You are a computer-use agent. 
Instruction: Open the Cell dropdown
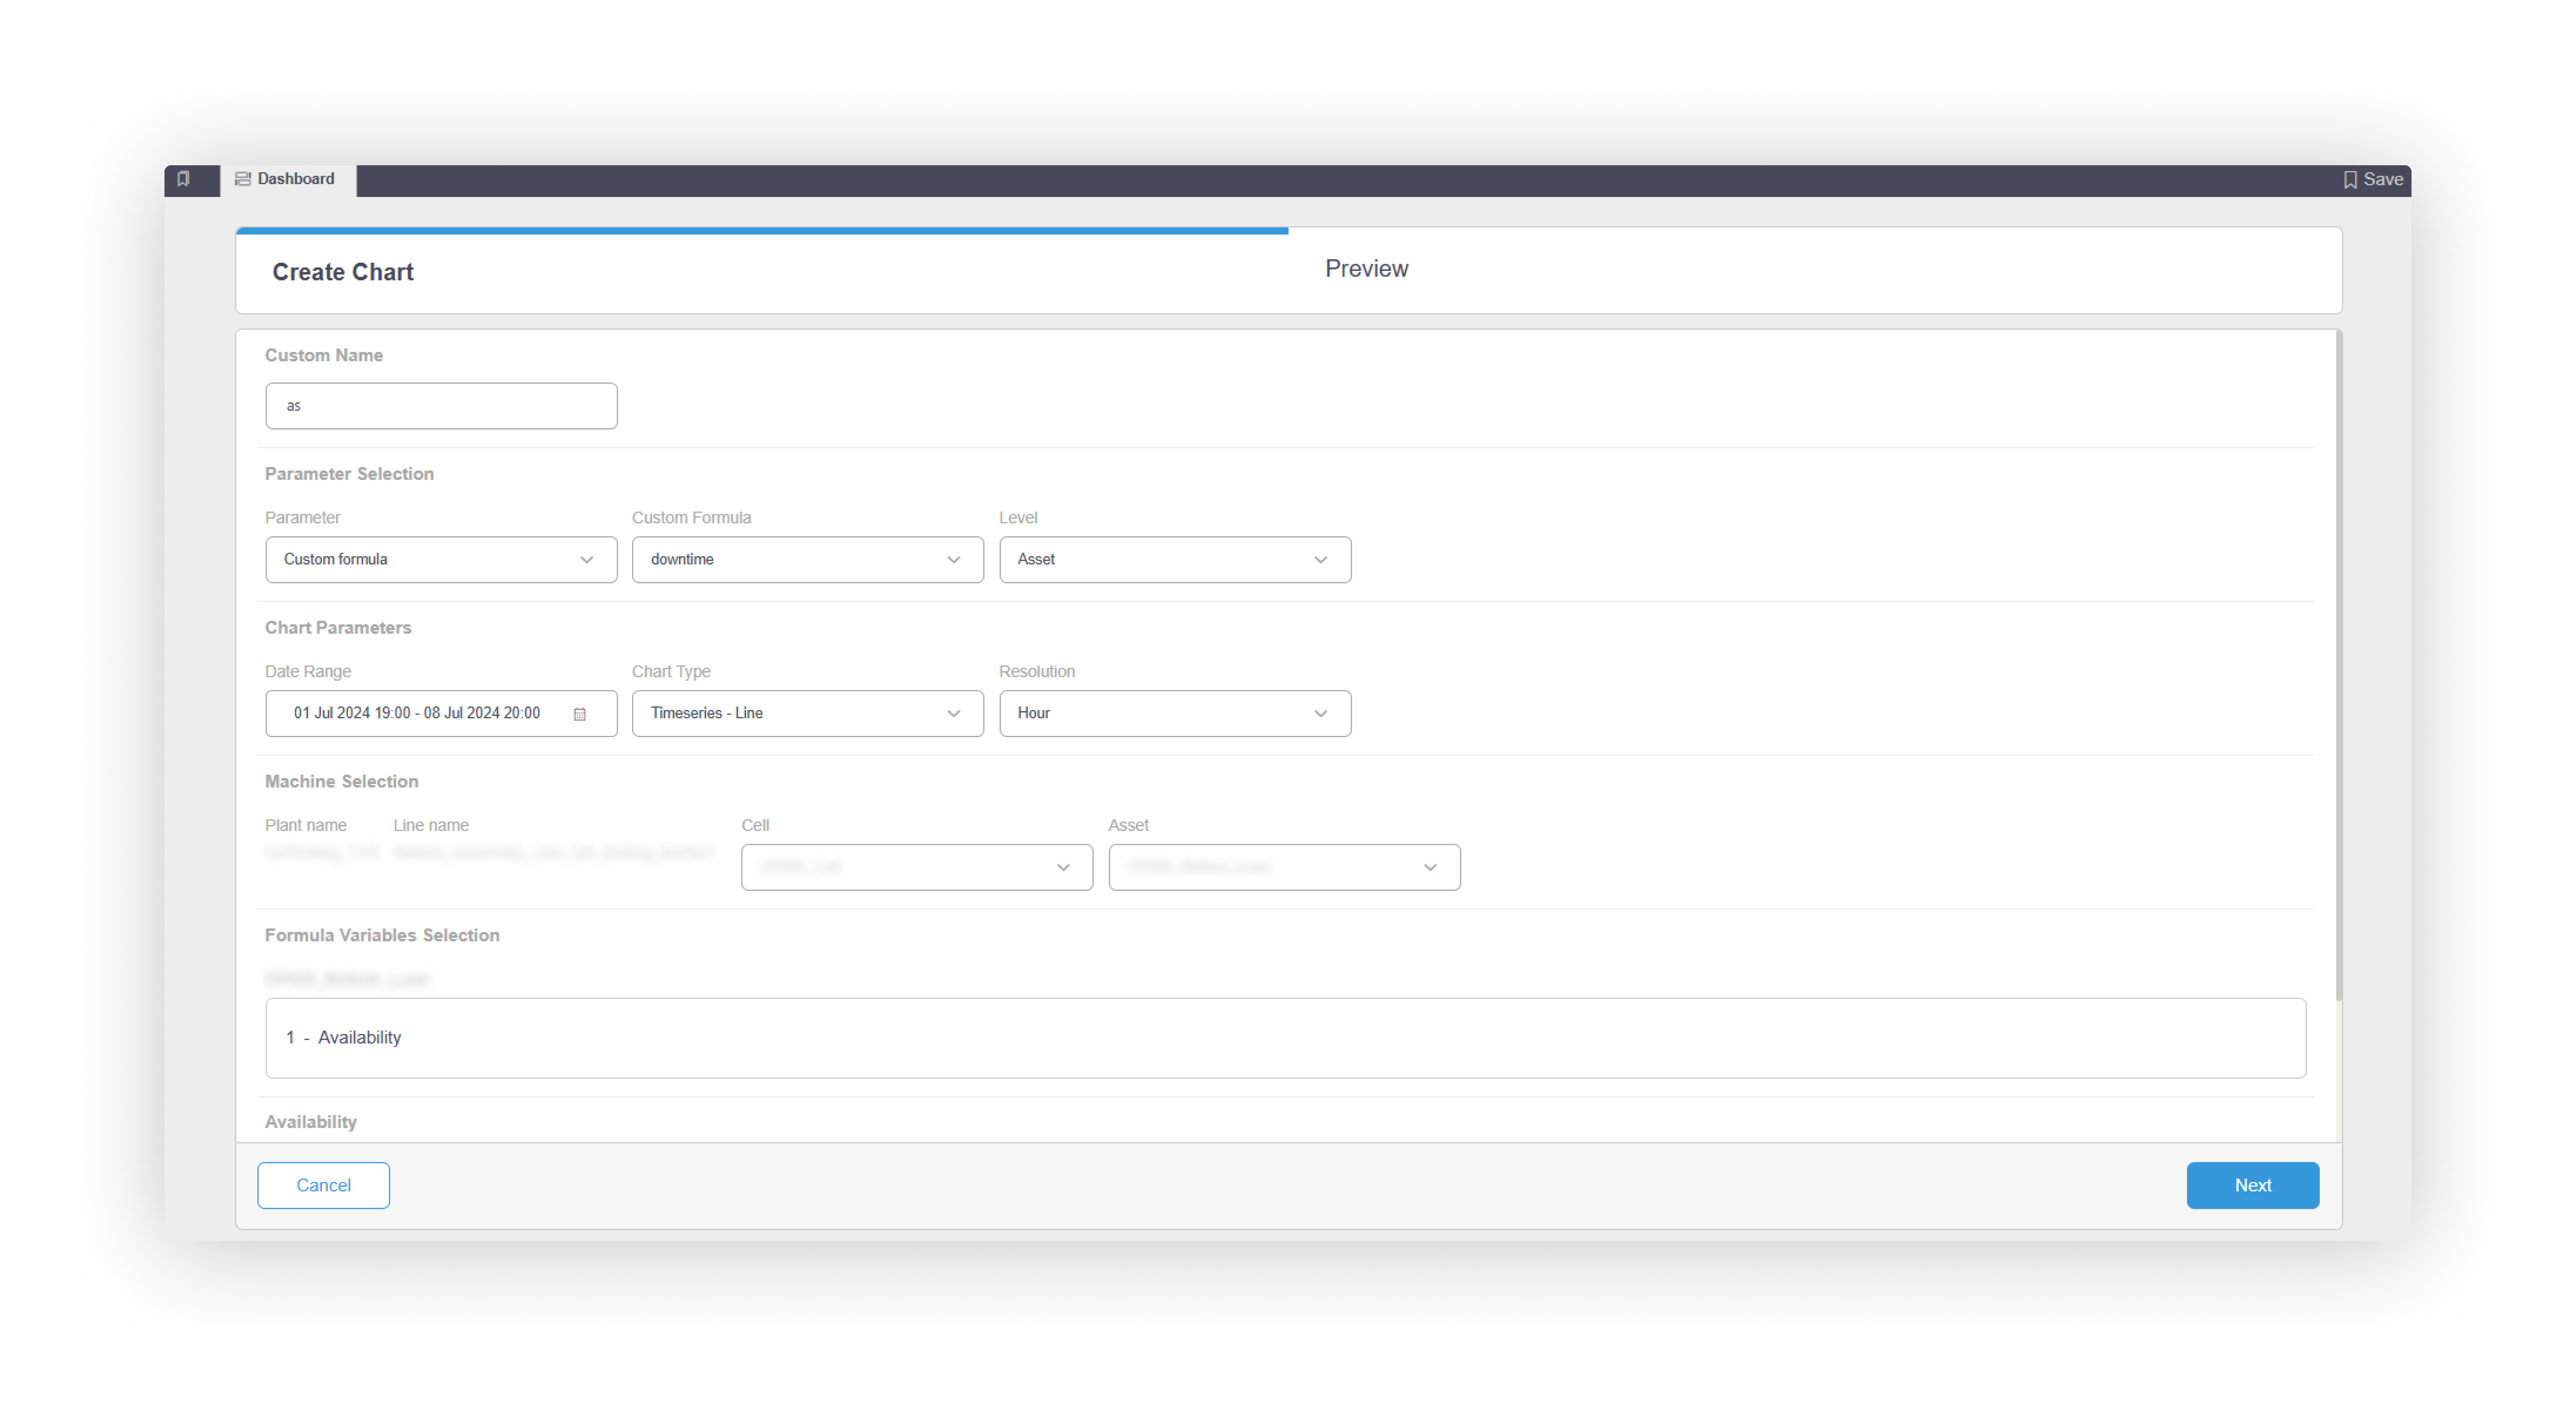(x=917, y=868)
